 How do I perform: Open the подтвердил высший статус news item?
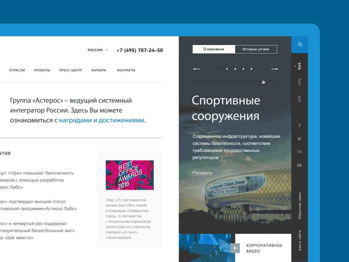[x=38, y=205]
